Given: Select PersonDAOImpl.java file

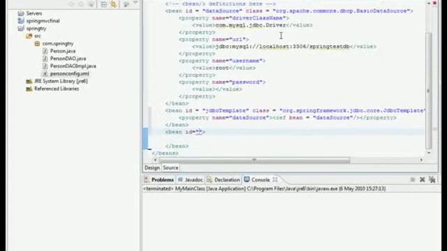Looking at the screenshot, I should 73,66.
